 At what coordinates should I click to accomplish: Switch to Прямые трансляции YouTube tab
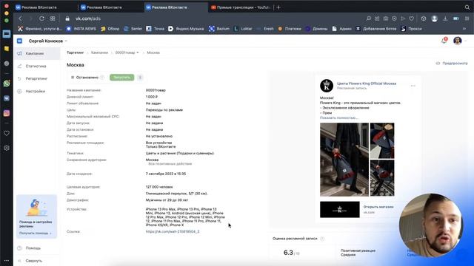[240, 7]
